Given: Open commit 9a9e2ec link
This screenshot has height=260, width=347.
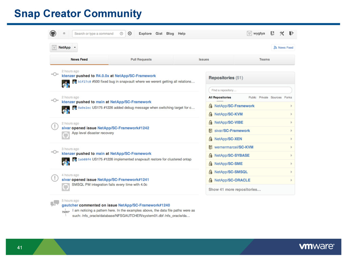Looking at the screenshot, I should coord(84,108).
